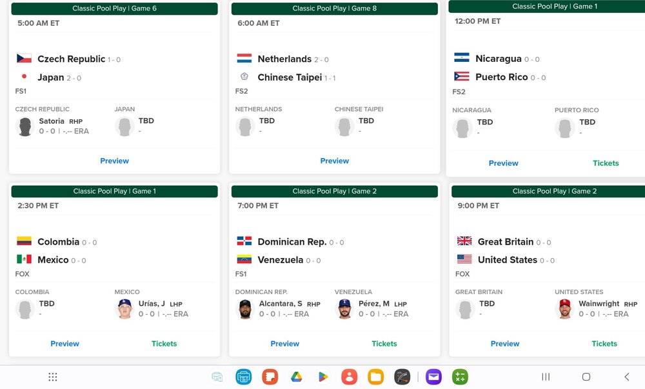The image size is (645, 389).
Task: Buy Tickets for Colombia vs Mexico game
Action: pos(164,344)
